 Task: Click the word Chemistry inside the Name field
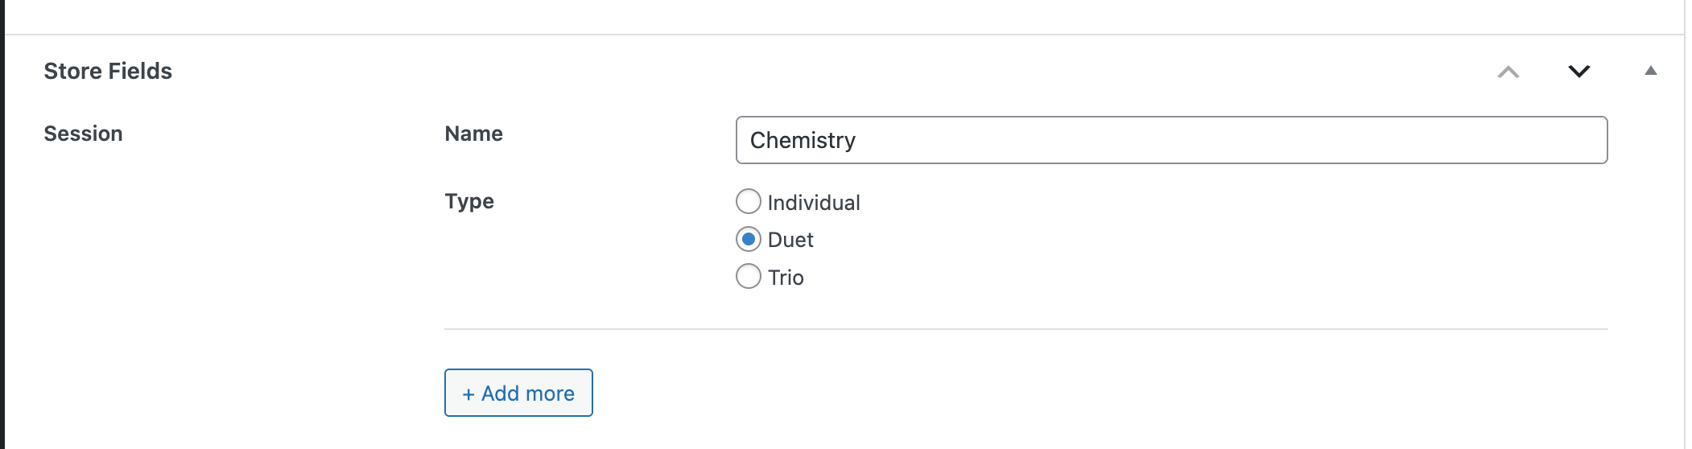[803, 141]
